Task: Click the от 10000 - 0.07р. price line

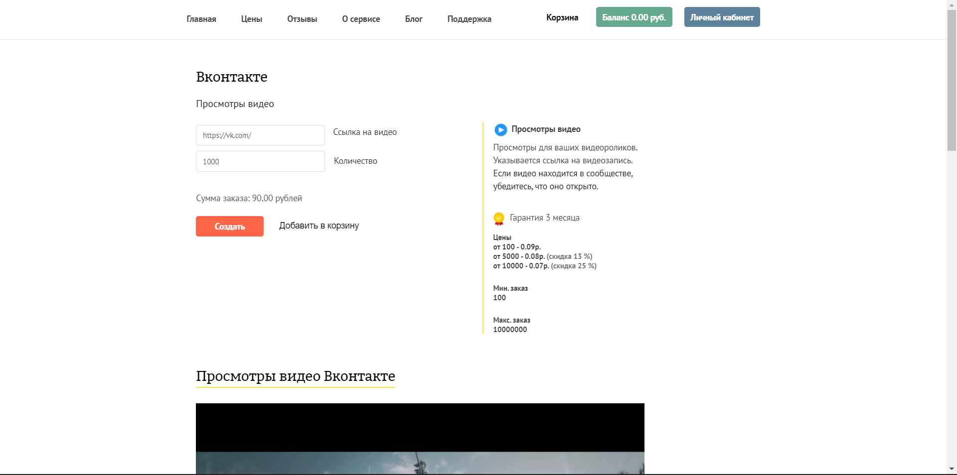Action: pos(545,266)
